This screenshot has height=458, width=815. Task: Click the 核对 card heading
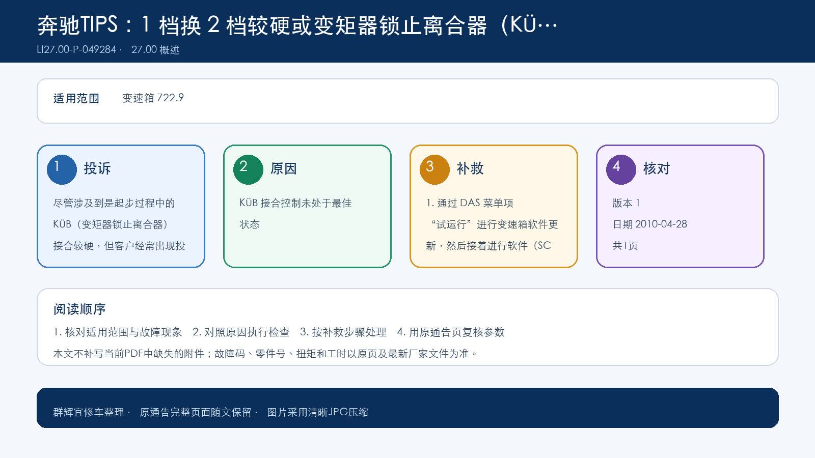point(657,168)
